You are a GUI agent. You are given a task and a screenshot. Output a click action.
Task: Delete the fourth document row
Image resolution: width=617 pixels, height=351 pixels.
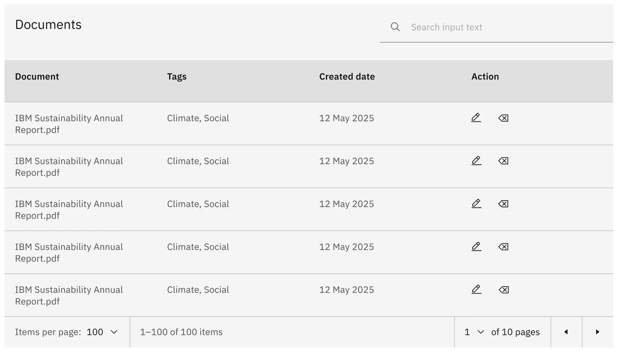tap(503, 247)
